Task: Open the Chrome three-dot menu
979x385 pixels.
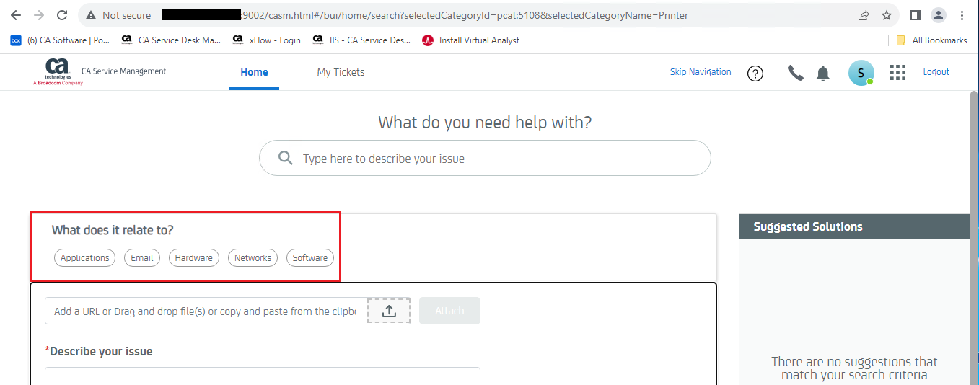Action: [x=962, y=15]
